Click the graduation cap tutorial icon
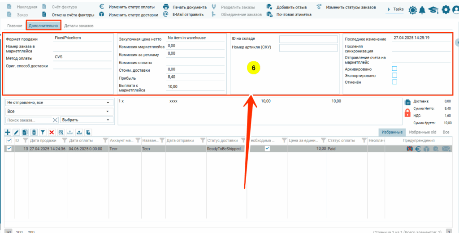 pos(433,10)
